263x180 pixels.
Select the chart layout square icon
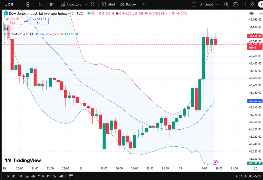coord(194,5)
